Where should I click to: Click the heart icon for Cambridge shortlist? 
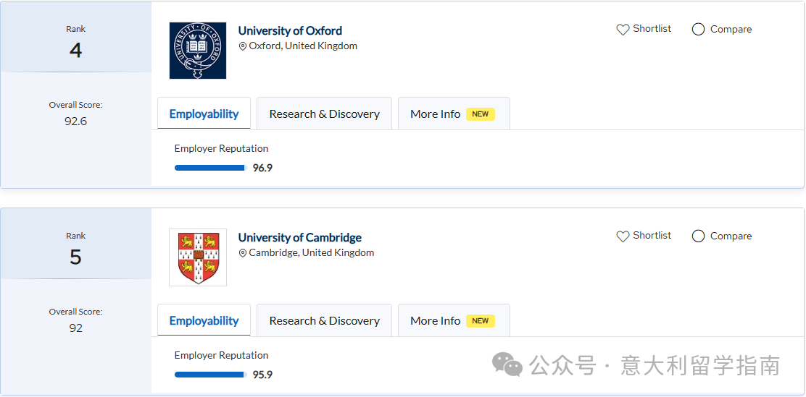tap(623, 236)
